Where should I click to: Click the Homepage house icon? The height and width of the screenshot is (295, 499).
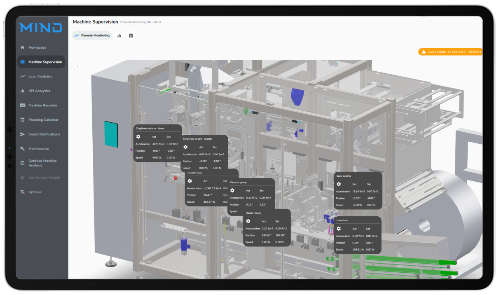click(23, 47)
